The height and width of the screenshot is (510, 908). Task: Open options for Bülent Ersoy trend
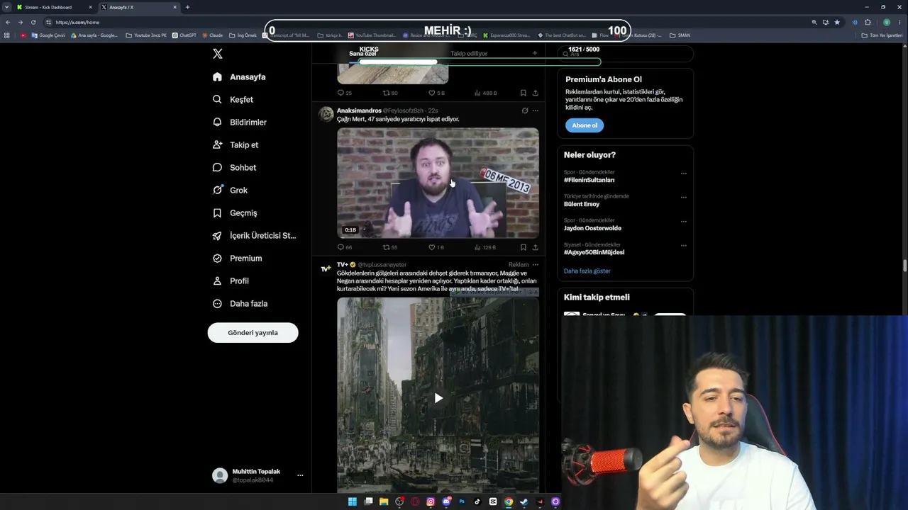[x=684, y=198]
